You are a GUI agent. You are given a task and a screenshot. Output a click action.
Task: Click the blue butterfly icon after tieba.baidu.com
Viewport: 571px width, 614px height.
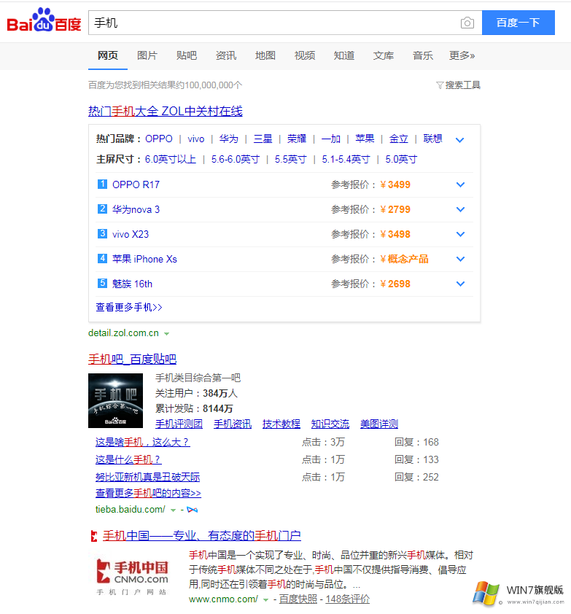(193, 510)
